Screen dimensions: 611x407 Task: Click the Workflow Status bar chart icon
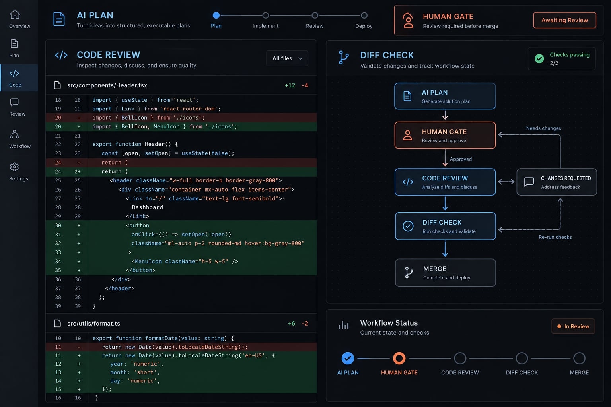pos(344,325)
